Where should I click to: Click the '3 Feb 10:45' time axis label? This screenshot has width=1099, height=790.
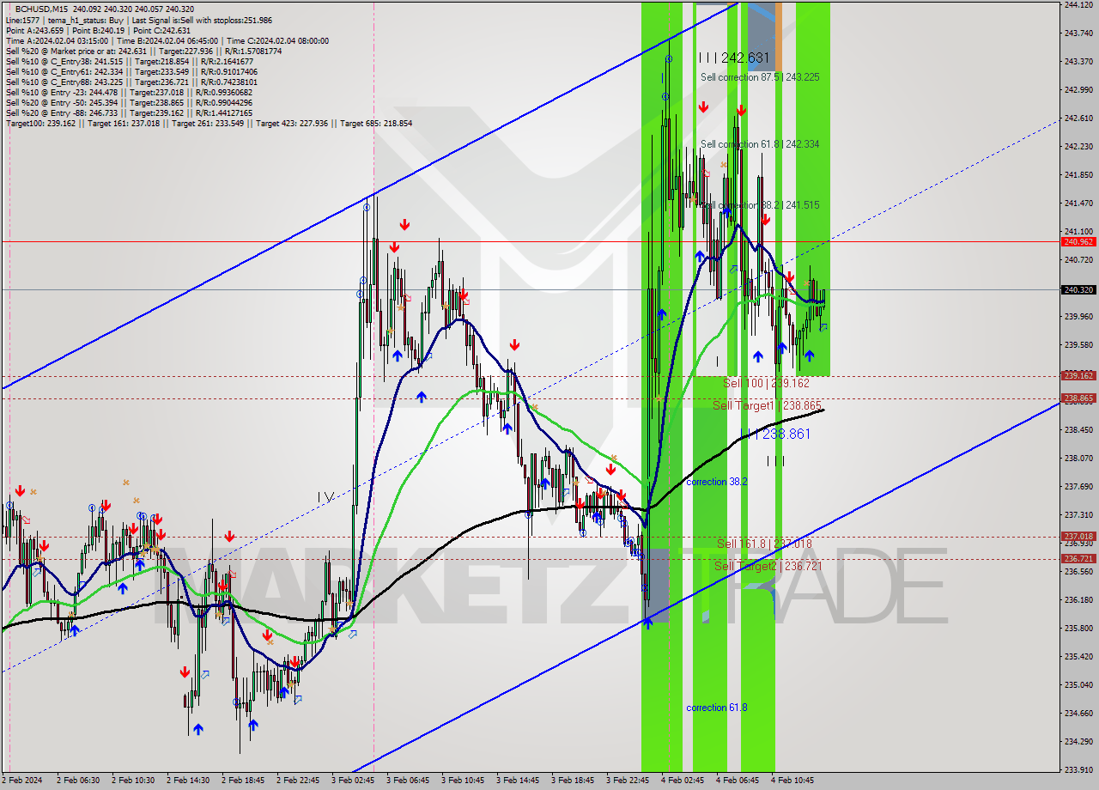(463, 781)
